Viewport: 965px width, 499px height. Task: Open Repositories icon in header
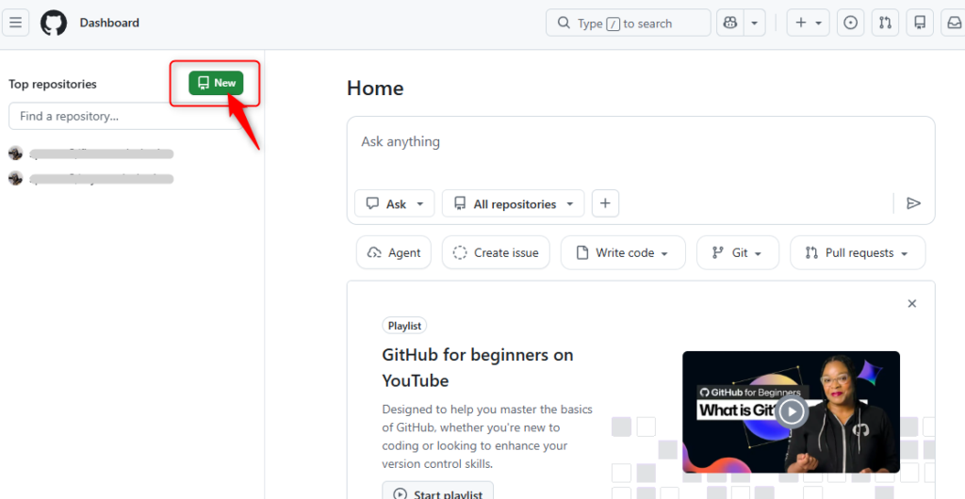(920, 23)
